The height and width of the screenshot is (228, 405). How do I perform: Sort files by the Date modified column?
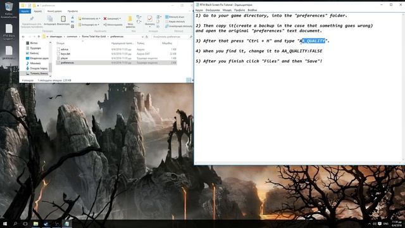pos(122,43)
